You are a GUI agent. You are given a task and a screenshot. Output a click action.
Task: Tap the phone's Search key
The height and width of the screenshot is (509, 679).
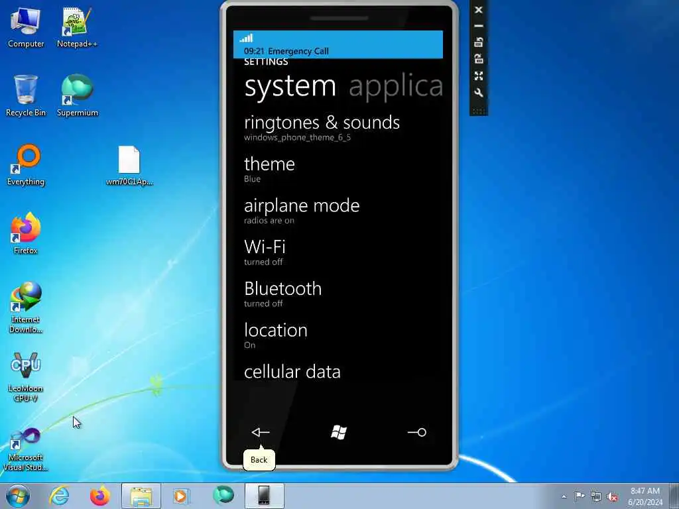417,432
